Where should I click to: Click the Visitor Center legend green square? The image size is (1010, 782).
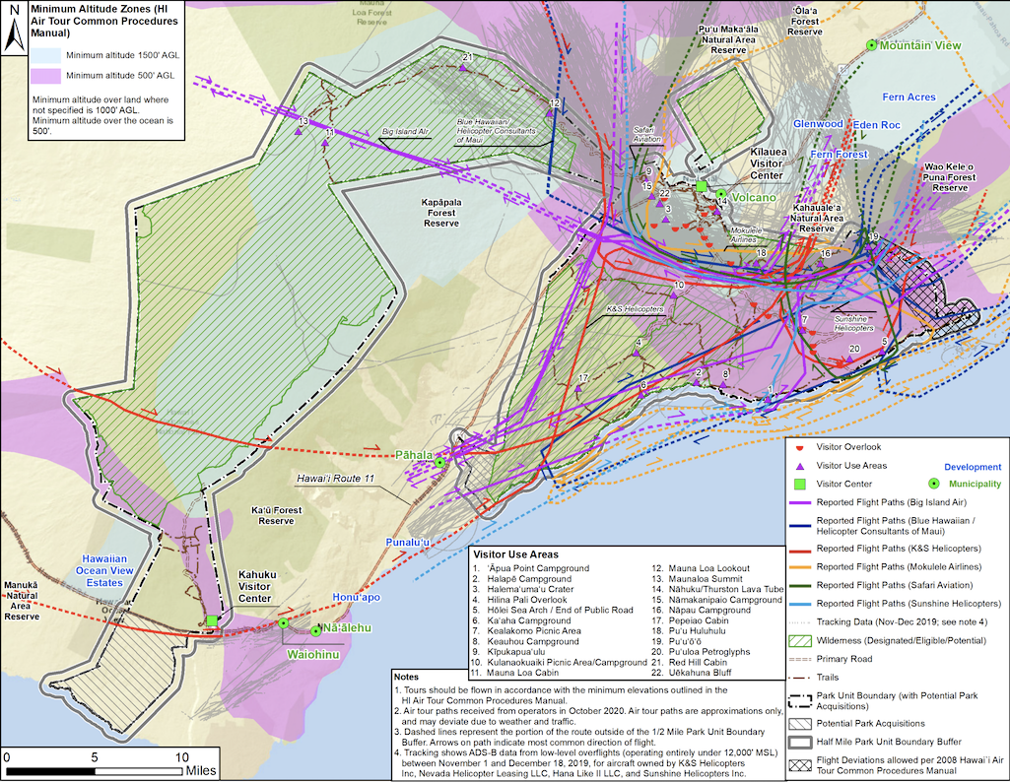[x=799, y=484]
